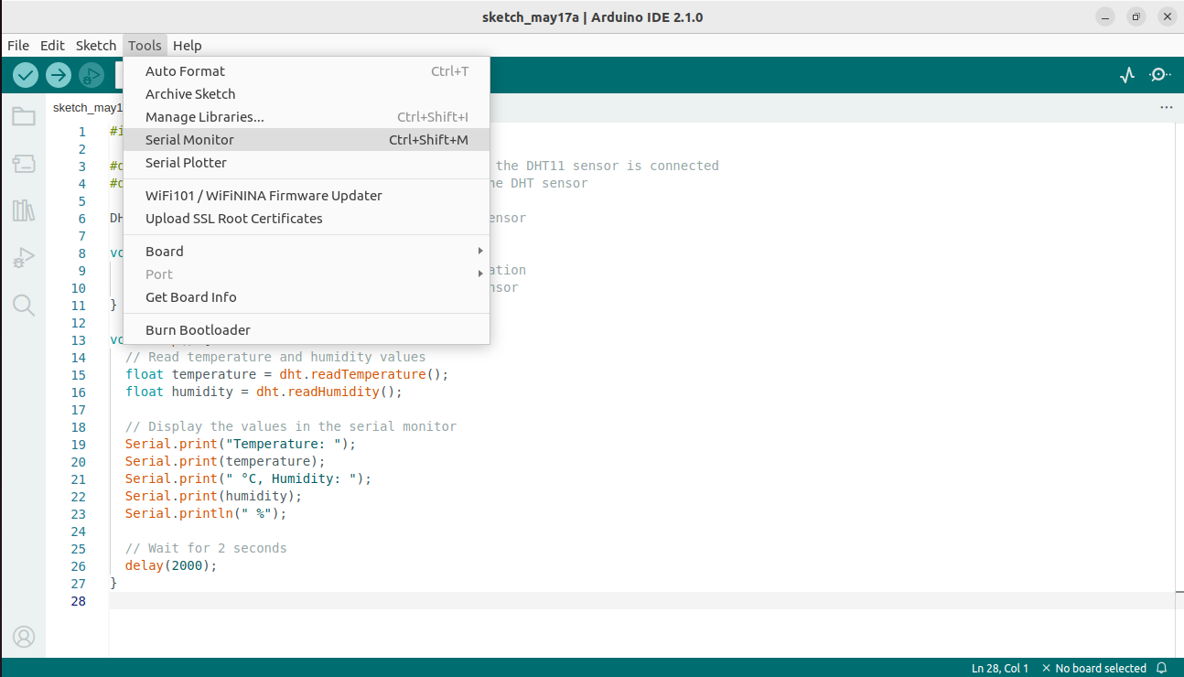Choose Upload SSL Root Certificates
Image resolution: width=1184 pixels, height=677 pixels.
tap(307, 219)
